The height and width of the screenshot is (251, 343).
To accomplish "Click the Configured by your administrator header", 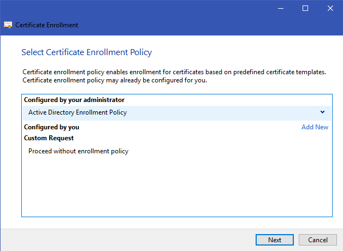I will coord(74,100).
